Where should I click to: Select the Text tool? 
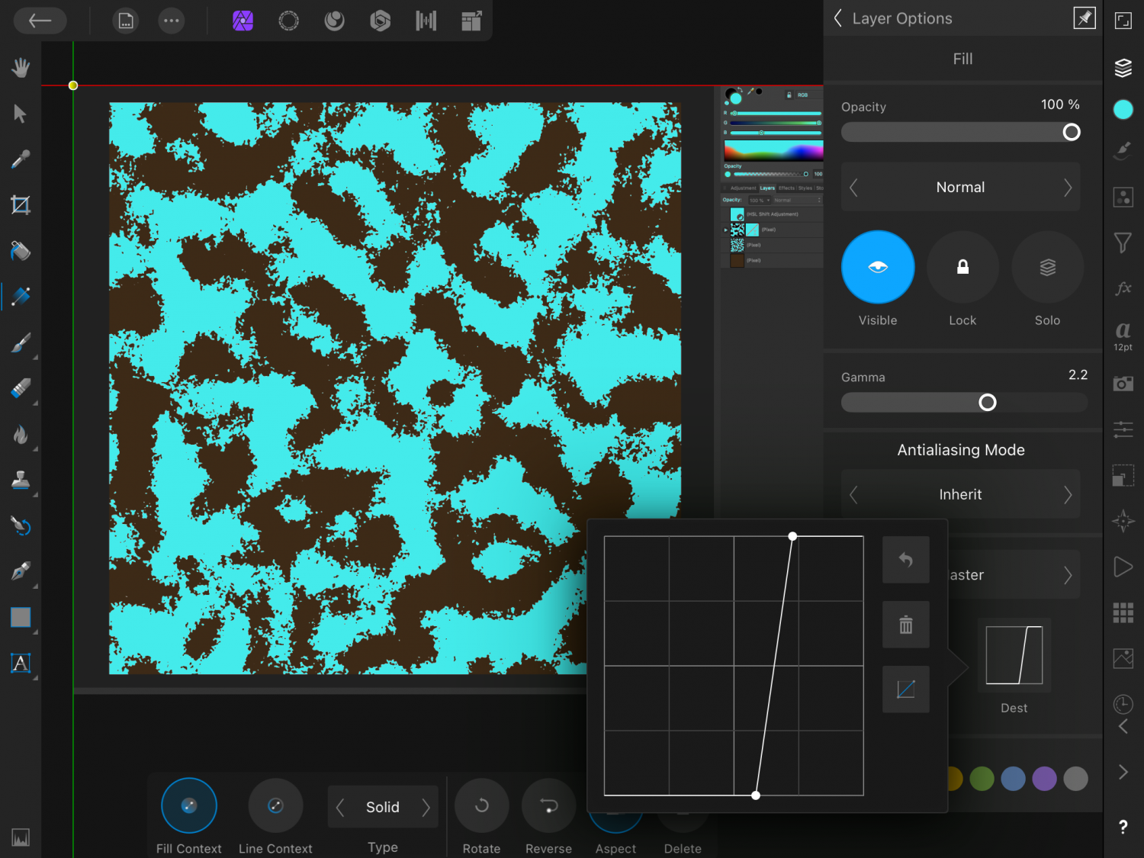tap(21, 664)
